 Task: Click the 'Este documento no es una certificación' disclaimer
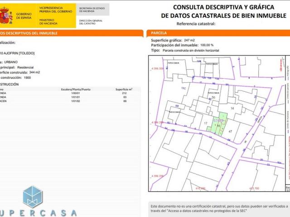coord(219,208)
